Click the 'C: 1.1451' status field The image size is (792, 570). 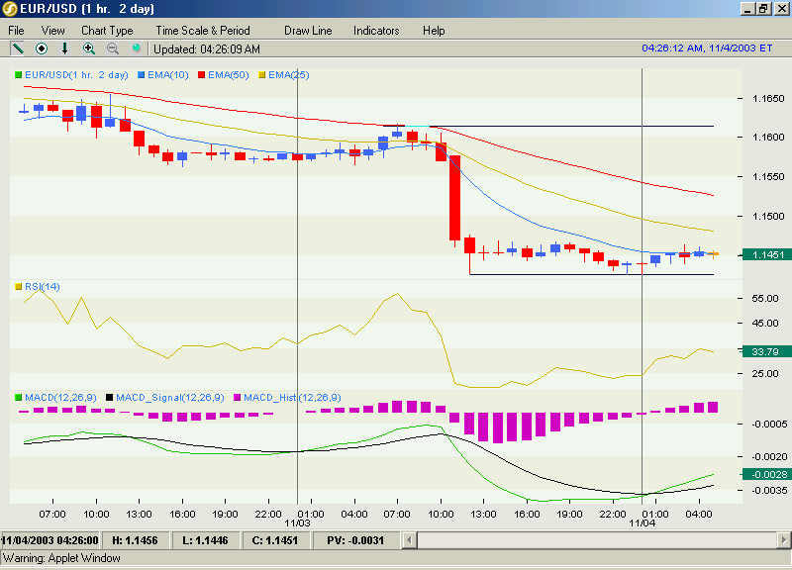click(275, 540)
